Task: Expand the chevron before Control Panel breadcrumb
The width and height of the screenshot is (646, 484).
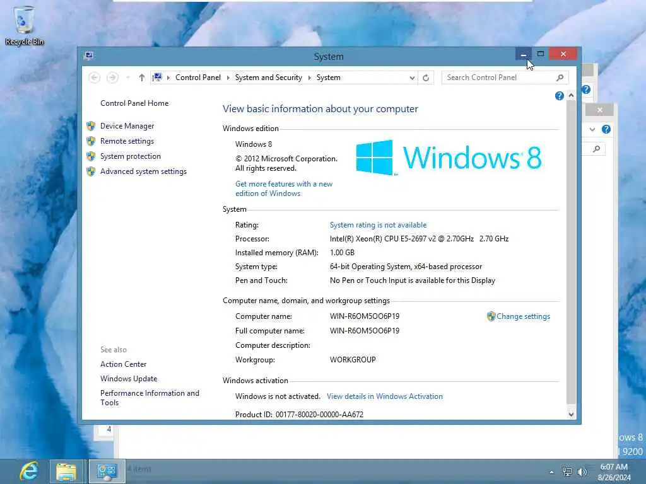Action: (168, 78)
